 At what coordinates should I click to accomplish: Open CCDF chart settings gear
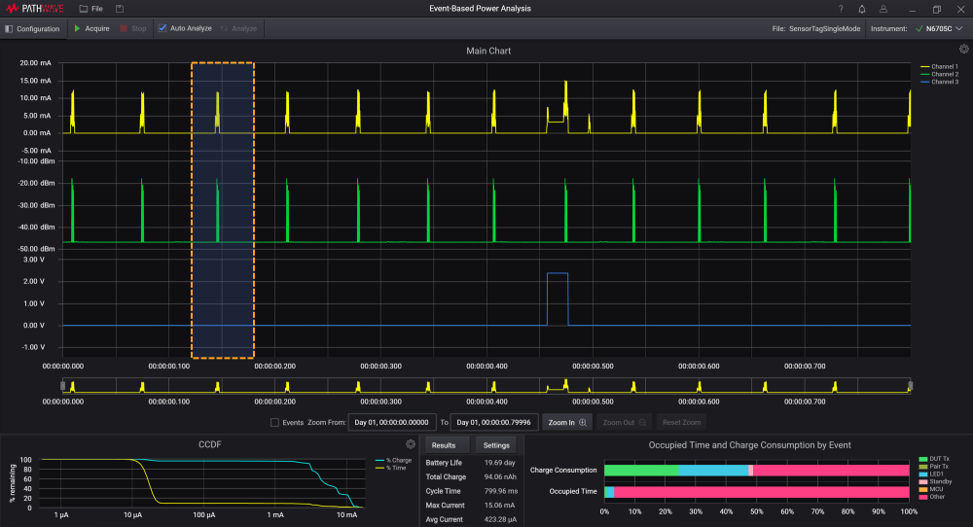coord(411,444)
